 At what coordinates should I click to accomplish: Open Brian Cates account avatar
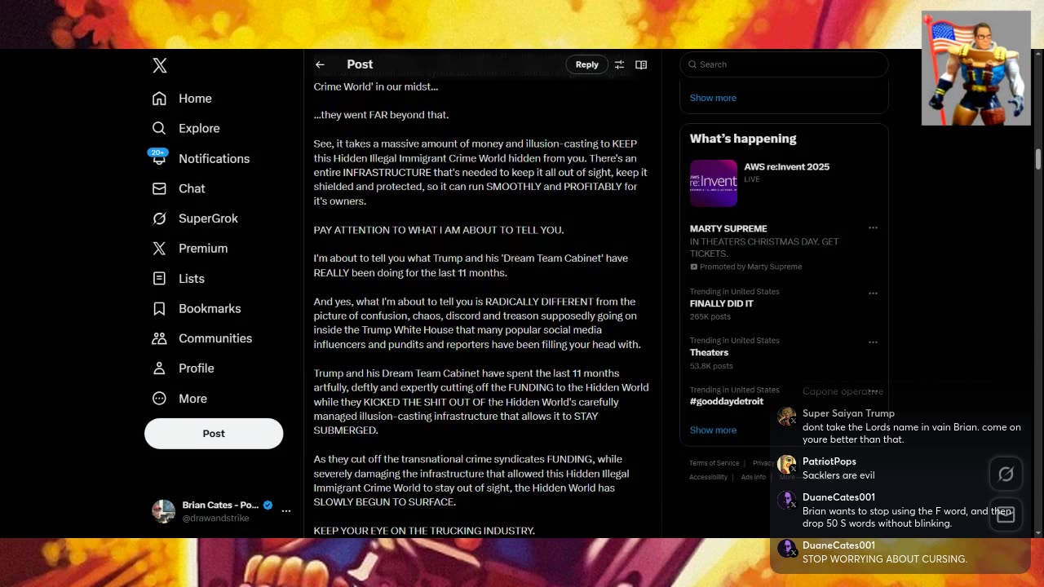[163, 511]
